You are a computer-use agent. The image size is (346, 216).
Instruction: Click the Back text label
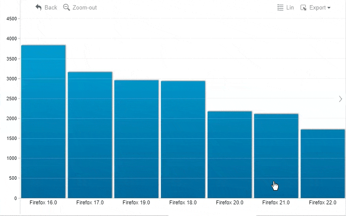(51, 7)
